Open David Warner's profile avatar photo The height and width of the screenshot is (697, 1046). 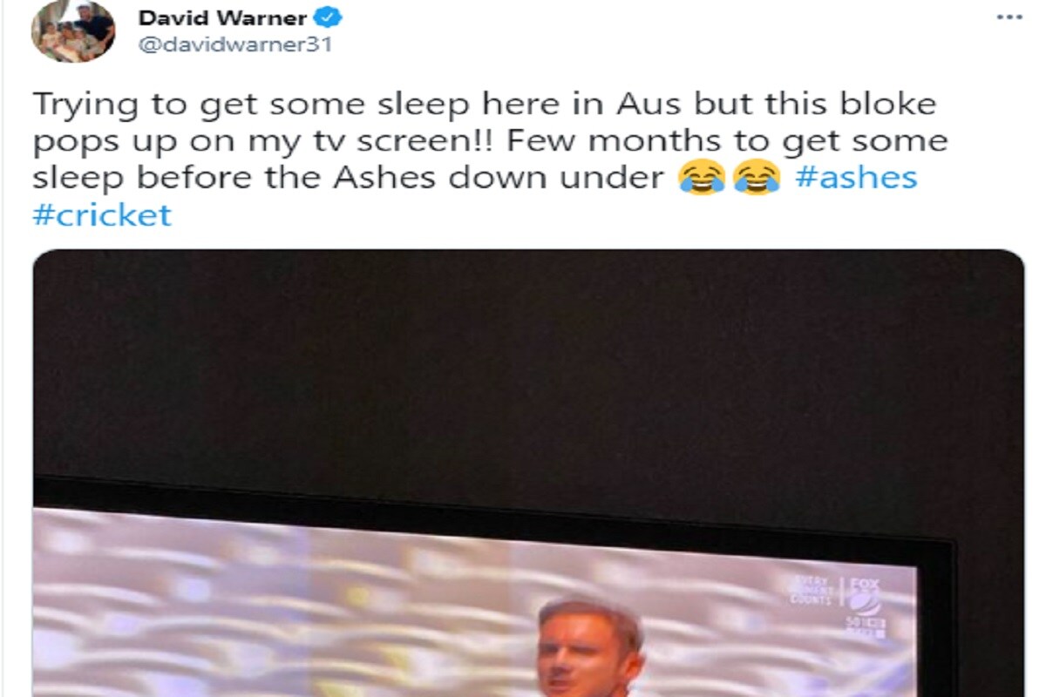point(73,31)
